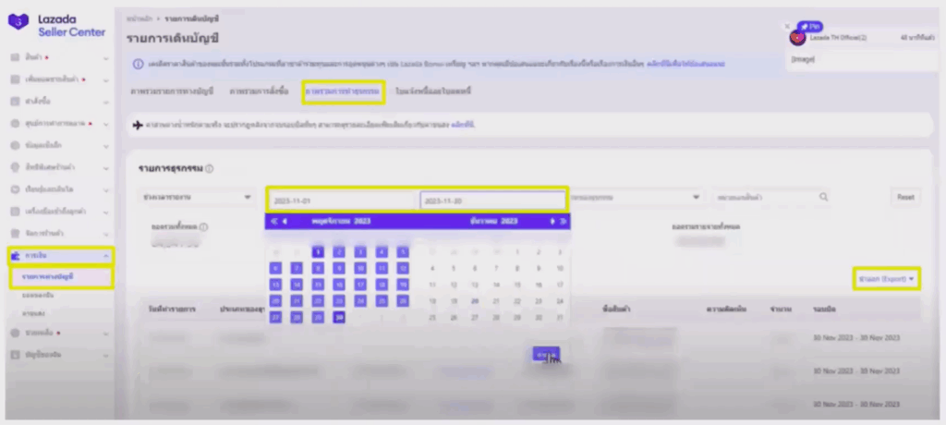The width and height of the screenshot is (946, 425).
Task: Click the start date field 2023-11-01
Action: 343,200
